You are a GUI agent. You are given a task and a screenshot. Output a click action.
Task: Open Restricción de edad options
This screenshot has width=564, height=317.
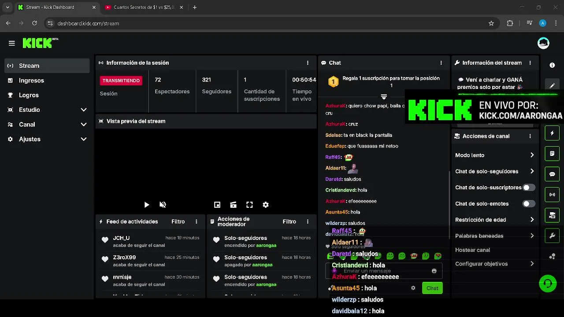(x=494, y=220)
